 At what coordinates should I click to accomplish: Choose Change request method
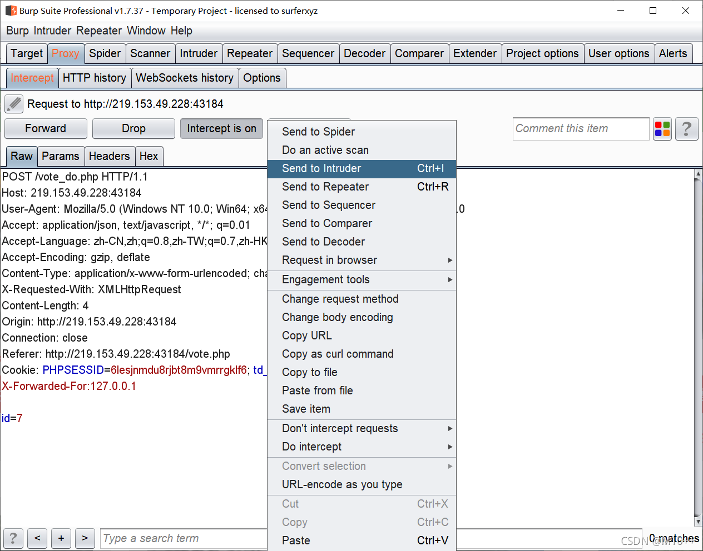pos(362,299)
